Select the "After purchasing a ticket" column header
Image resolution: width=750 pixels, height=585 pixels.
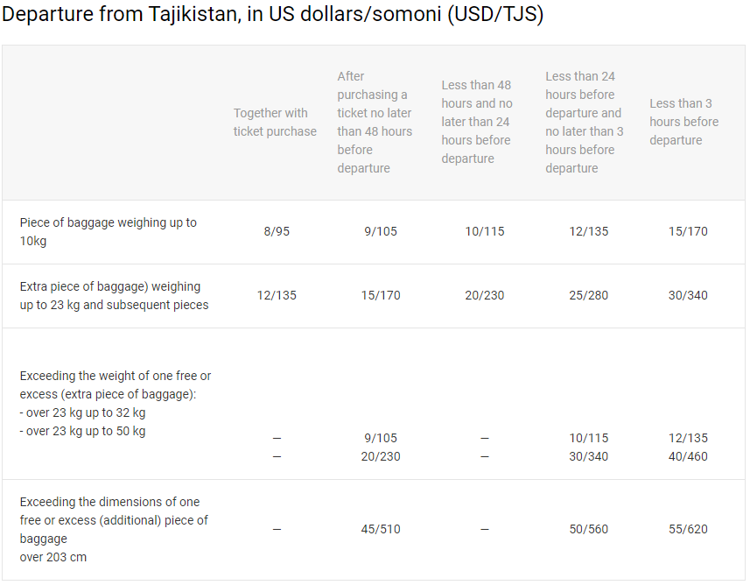tap(375, 123)
